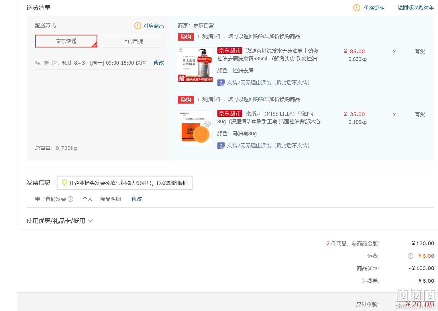Click total goods amount ￥120.00
The width and height of the screenshot is (438, 311).
(x=423, y=243)
